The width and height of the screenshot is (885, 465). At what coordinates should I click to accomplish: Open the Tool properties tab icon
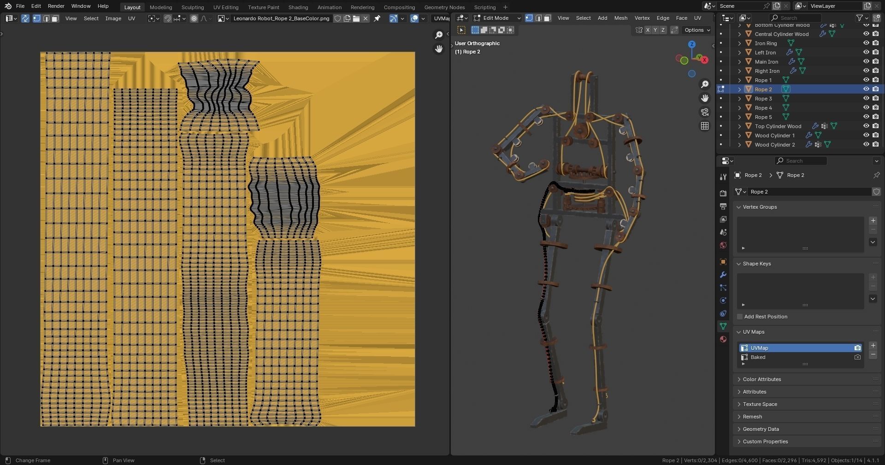coord(723,177)
